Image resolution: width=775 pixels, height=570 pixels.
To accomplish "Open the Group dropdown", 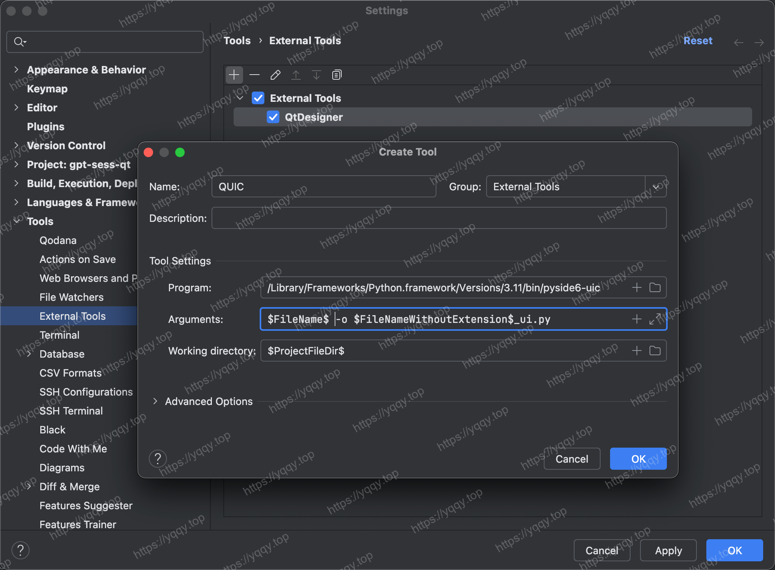I will click(x=656, y=187).
